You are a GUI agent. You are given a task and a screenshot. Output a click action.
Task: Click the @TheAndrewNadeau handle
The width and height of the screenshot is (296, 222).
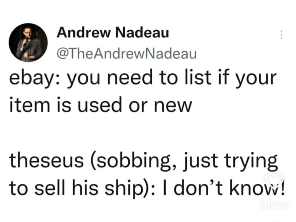pyautogui.click(x=127, y=53)
